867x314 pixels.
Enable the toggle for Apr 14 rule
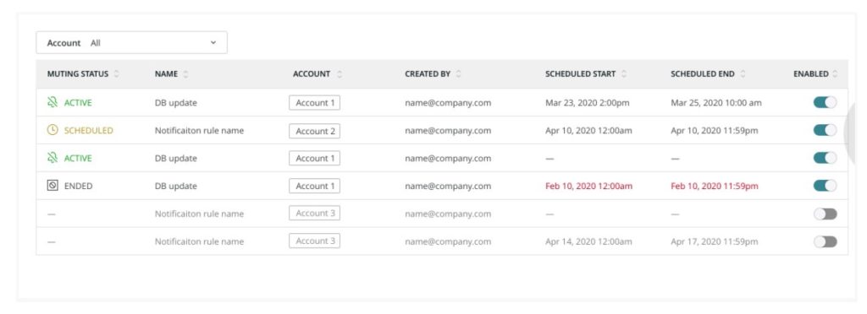coord(825,241)
